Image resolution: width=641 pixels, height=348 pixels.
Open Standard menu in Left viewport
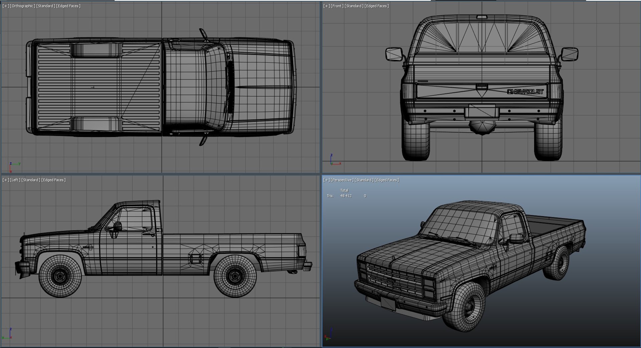pyautogui.click(x=31, y=180)
